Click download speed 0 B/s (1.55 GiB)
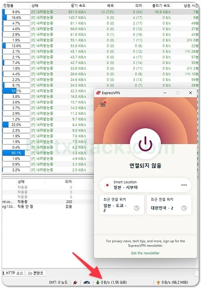Viewport: 201px width, 288px height. click(114, 282)
